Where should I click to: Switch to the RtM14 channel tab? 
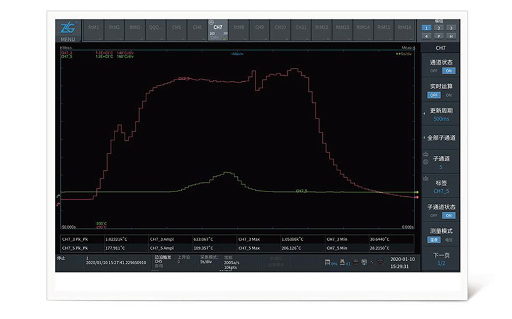[x=363, y=30]
